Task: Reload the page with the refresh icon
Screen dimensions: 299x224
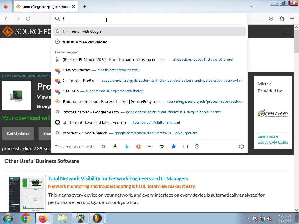Action: 28,19
